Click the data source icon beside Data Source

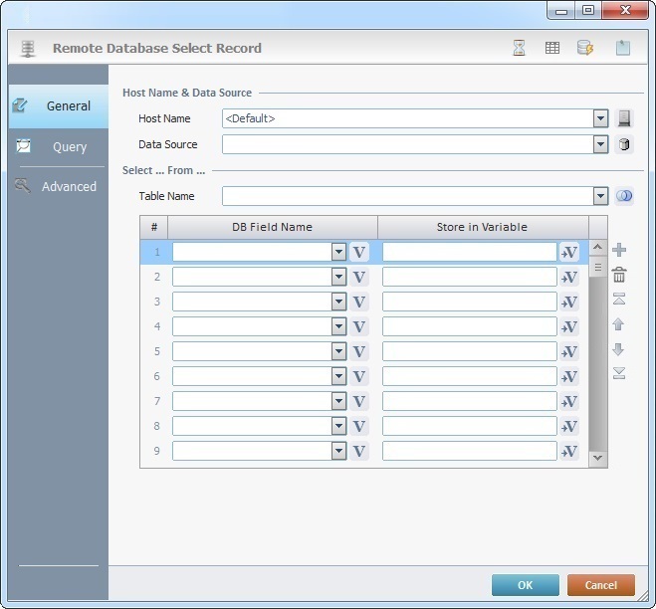point(624,144)
